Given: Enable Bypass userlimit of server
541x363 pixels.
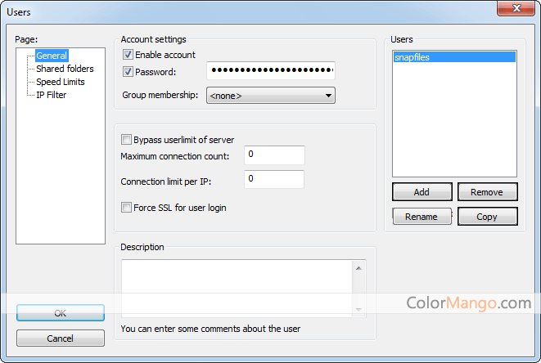Looking at the screenshot, I should tap(127, 140).
